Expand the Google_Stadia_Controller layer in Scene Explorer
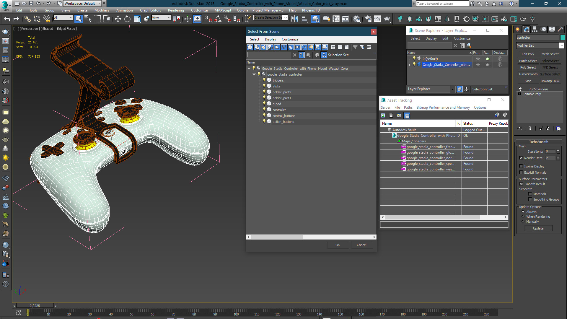 tap(409, 65)
